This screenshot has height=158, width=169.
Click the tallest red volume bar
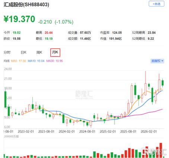coord(161,150)
